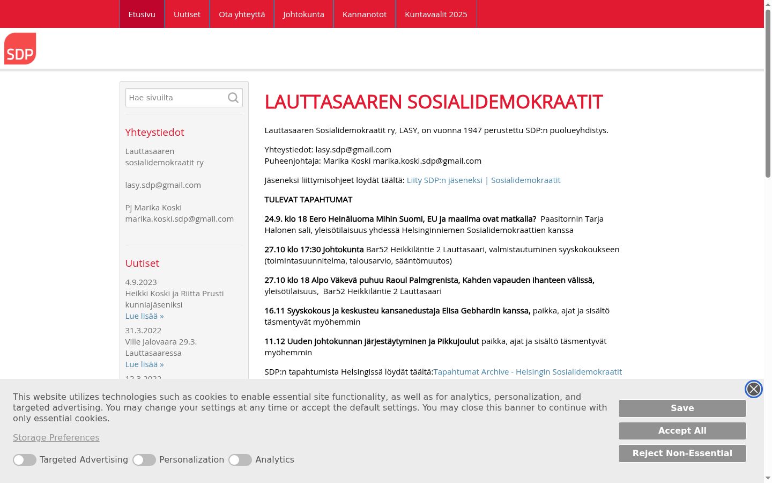Click Lue lisää under Heikki Koski news
This screenshot has height=483, width=772.
coord(145,316)
